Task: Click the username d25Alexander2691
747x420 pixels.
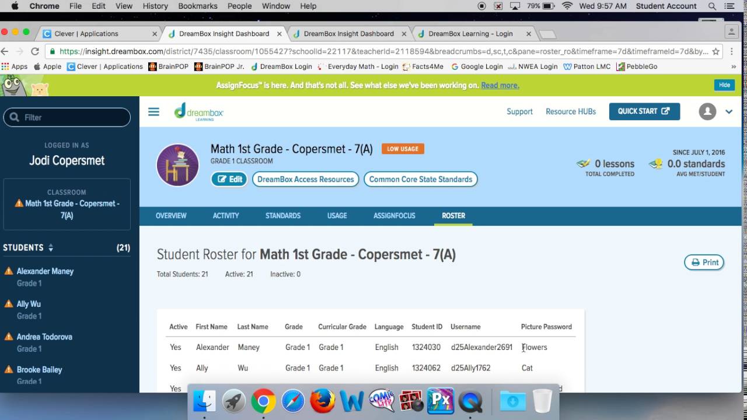Action: click(x=481, y=347)
